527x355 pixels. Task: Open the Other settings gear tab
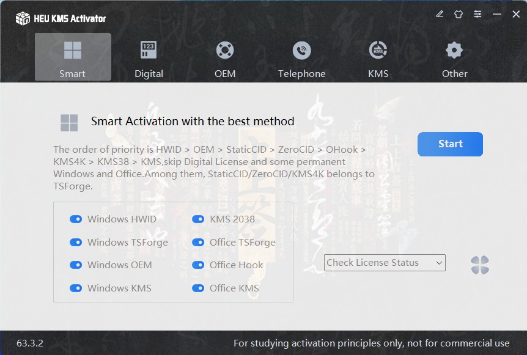click(454, 50)
